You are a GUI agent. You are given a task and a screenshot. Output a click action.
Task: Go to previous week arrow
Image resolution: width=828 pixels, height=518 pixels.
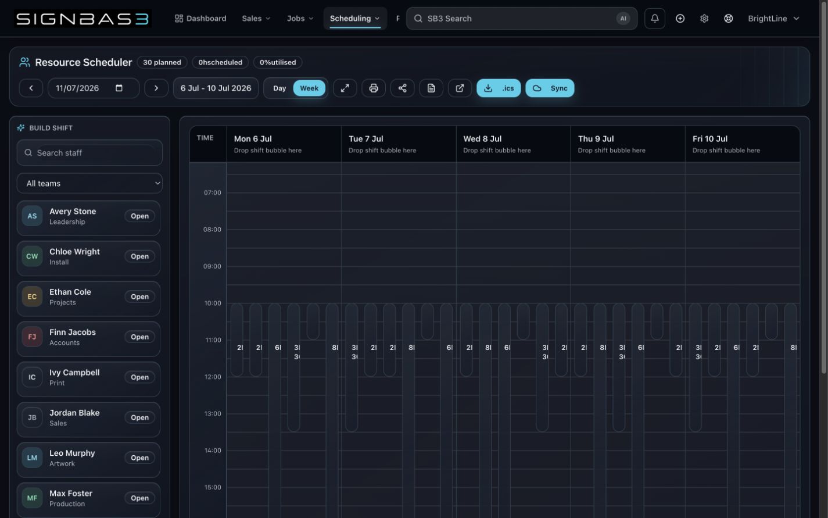(x=31, y=88)
